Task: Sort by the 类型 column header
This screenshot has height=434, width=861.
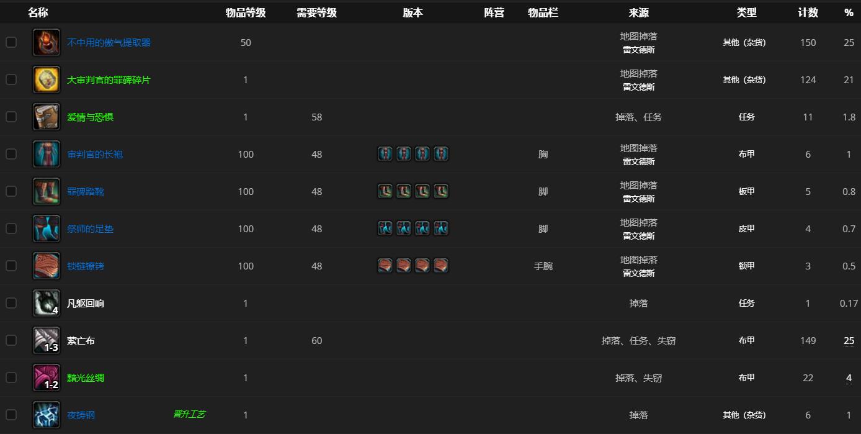Action: tap(746, 12)
